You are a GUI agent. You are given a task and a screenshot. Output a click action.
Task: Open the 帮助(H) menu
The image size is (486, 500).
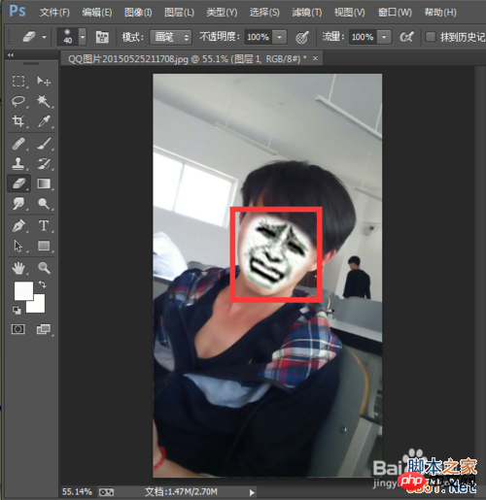[440, 13]
